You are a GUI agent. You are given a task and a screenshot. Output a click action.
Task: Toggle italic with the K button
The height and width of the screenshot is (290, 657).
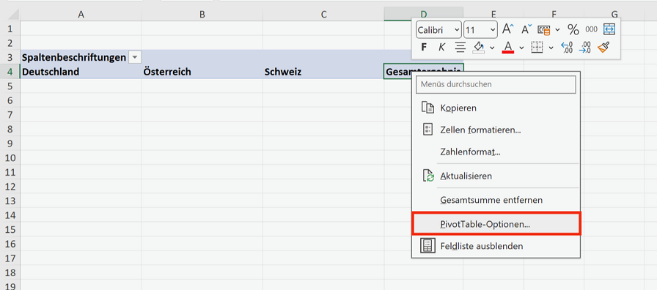[x=441, y=48]
